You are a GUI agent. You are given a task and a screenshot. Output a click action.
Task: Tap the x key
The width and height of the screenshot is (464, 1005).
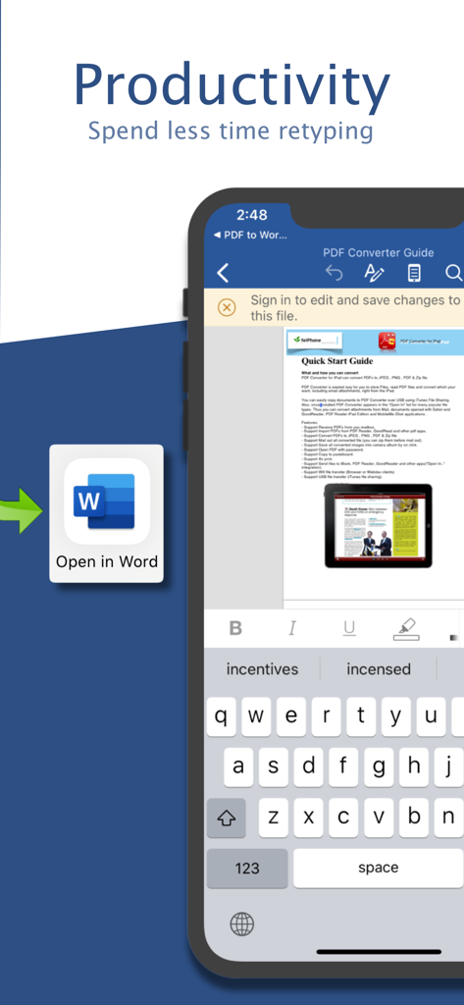[308, 818]
